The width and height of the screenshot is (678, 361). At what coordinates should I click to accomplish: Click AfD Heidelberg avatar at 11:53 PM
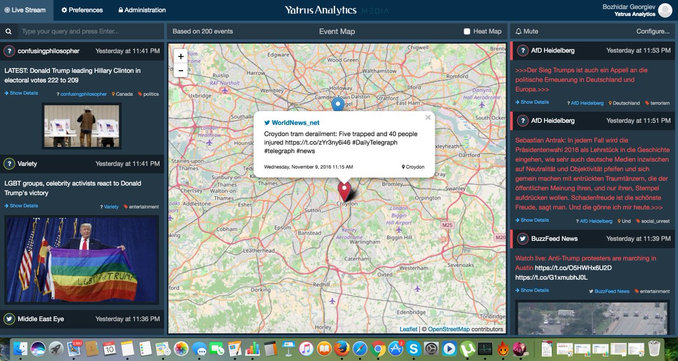[523, 50]
